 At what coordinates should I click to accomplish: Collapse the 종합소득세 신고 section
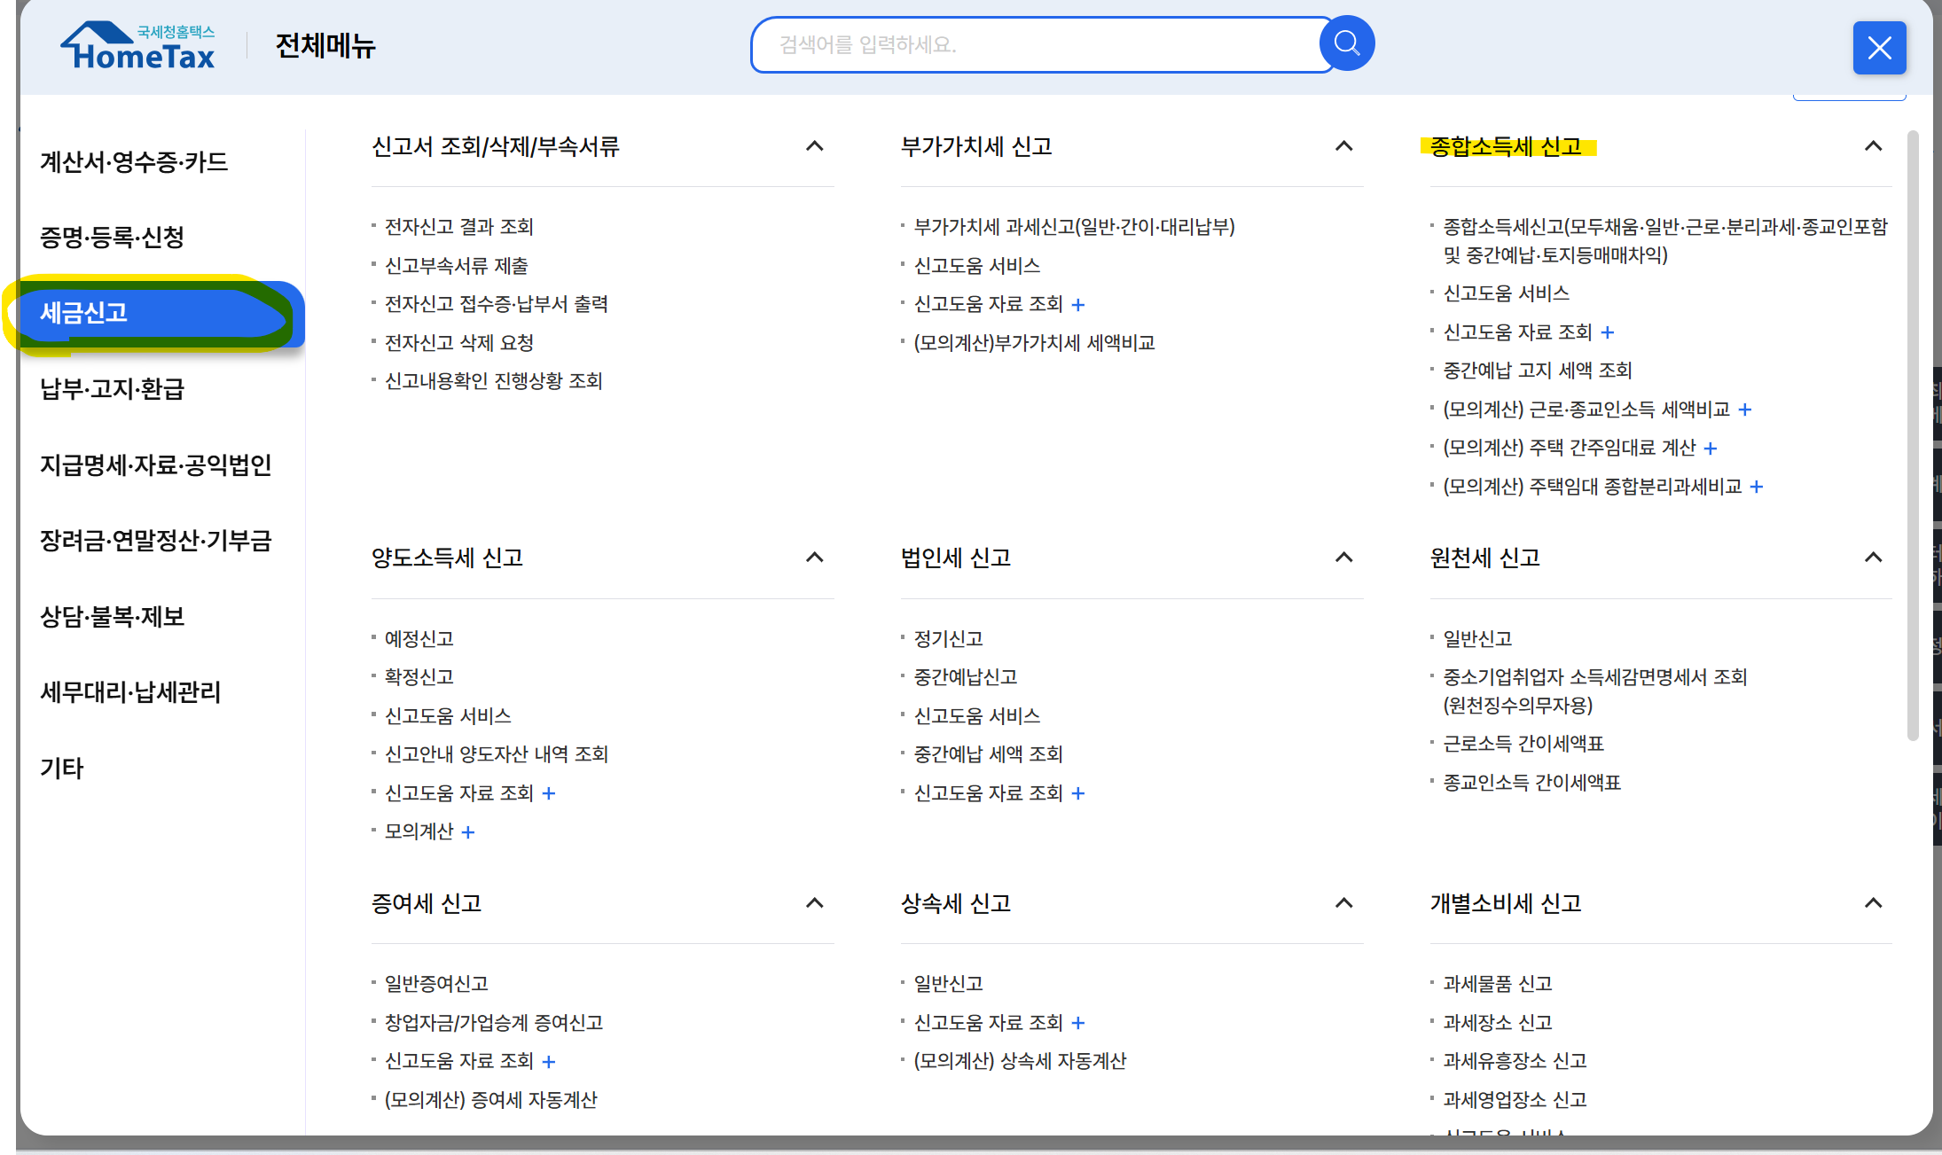click(x=1873, y=146)
